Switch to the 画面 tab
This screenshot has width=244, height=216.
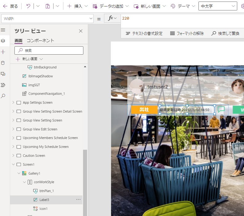(18, 41)
